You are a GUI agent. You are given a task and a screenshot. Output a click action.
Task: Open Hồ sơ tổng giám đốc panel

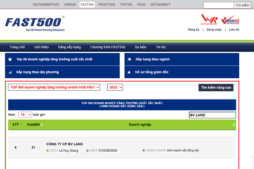152,72
